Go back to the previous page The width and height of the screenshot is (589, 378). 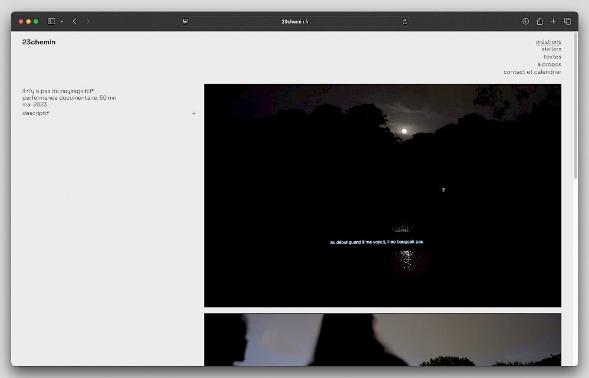tap(74, 21)
